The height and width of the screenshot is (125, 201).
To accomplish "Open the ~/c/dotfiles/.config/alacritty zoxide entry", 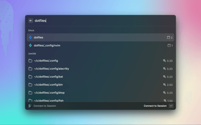I will click(94, 69).
